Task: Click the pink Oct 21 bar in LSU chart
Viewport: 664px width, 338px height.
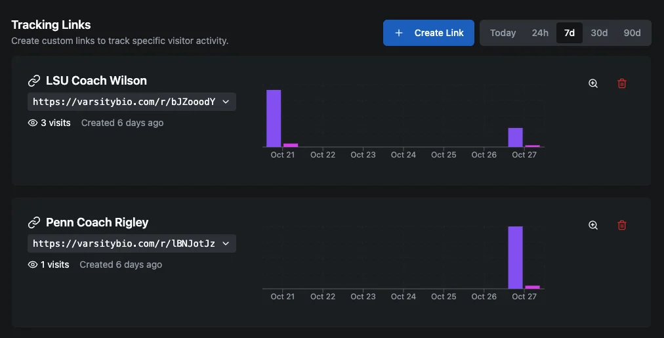Action: [x=291, y=145]
